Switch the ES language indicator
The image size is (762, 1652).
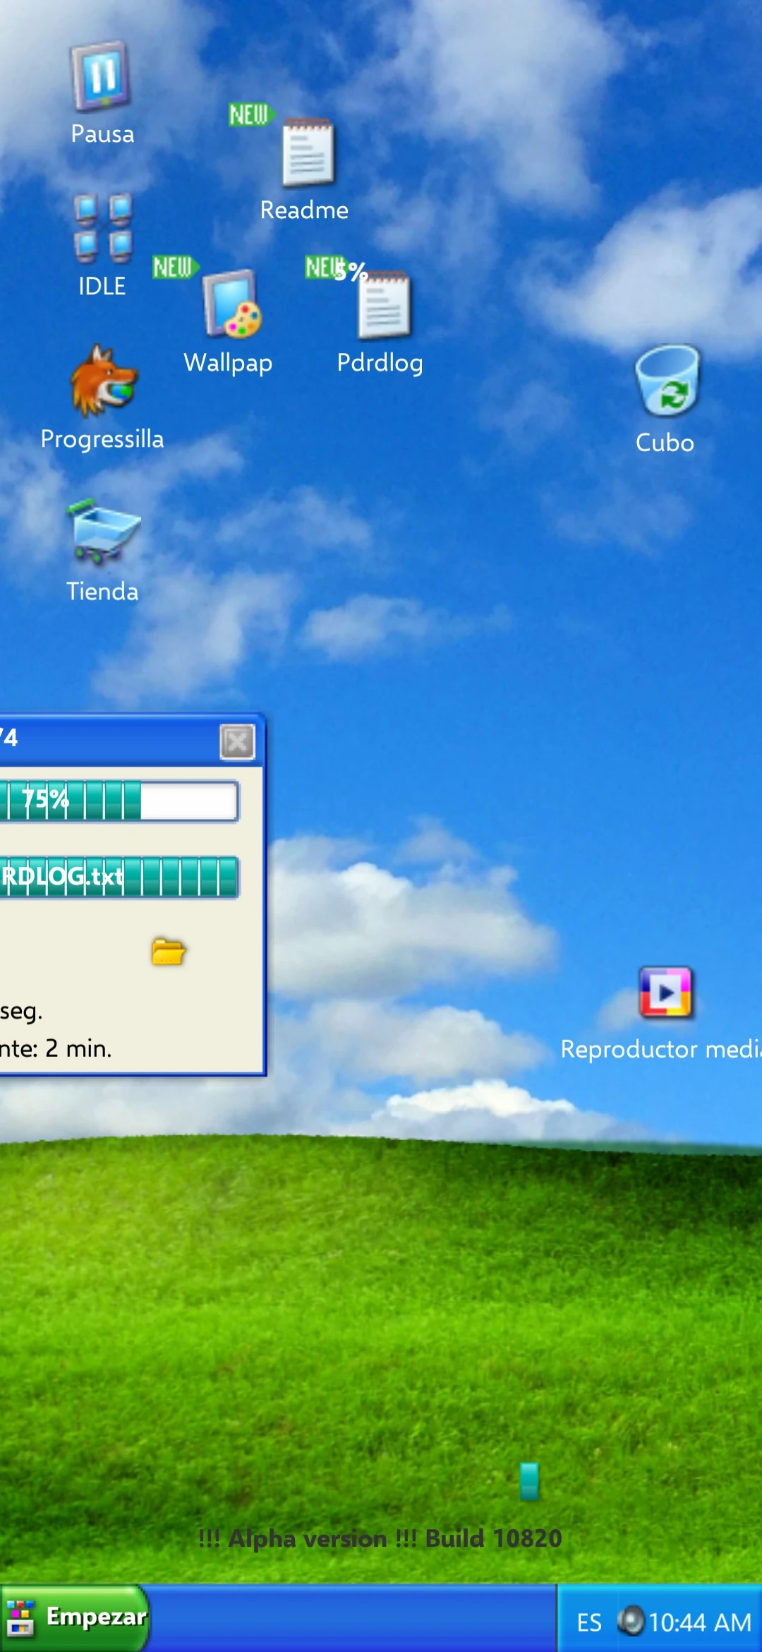pyautogui.click(x=589, y=1622)
